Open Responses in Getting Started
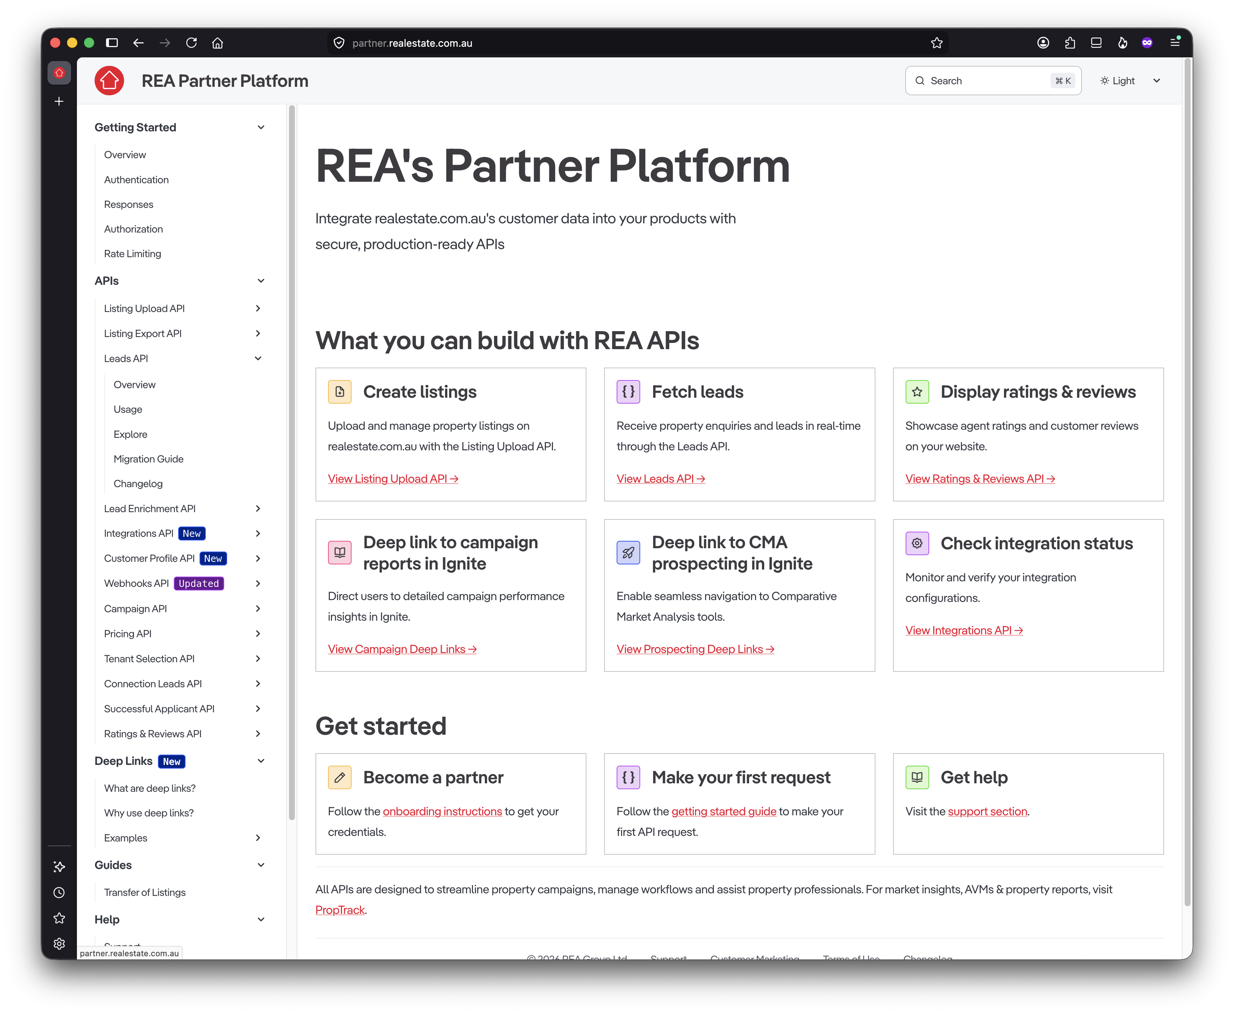Screen dimensions: 1234x1014 tap(128, 205)
